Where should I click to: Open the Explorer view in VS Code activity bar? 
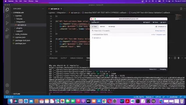point(7,10)
